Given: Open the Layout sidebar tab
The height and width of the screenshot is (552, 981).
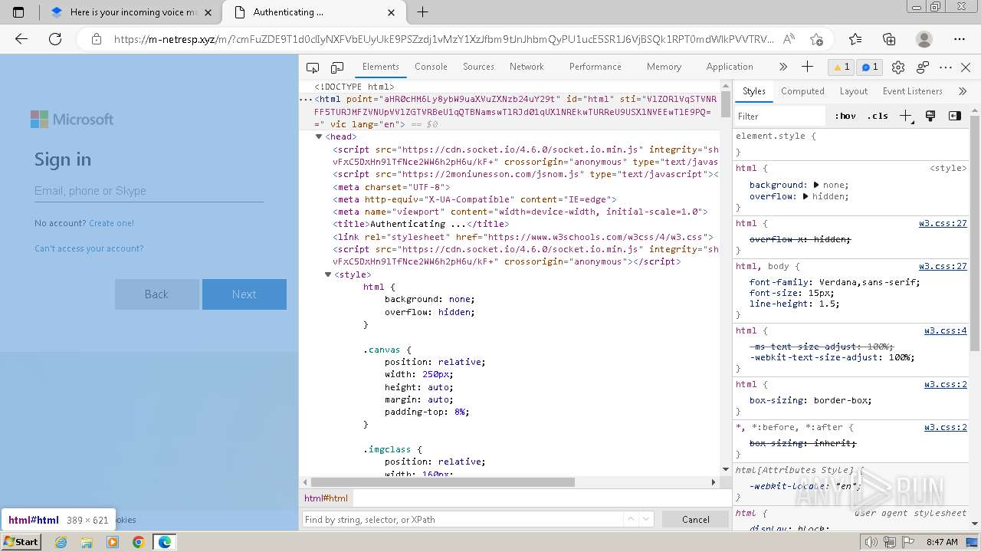Looking at the screenshot, I should click(x=853, y=90).
